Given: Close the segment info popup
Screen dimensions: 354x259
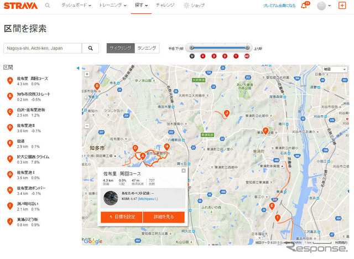Looking at the screenshot, I should tap(184, 170).
